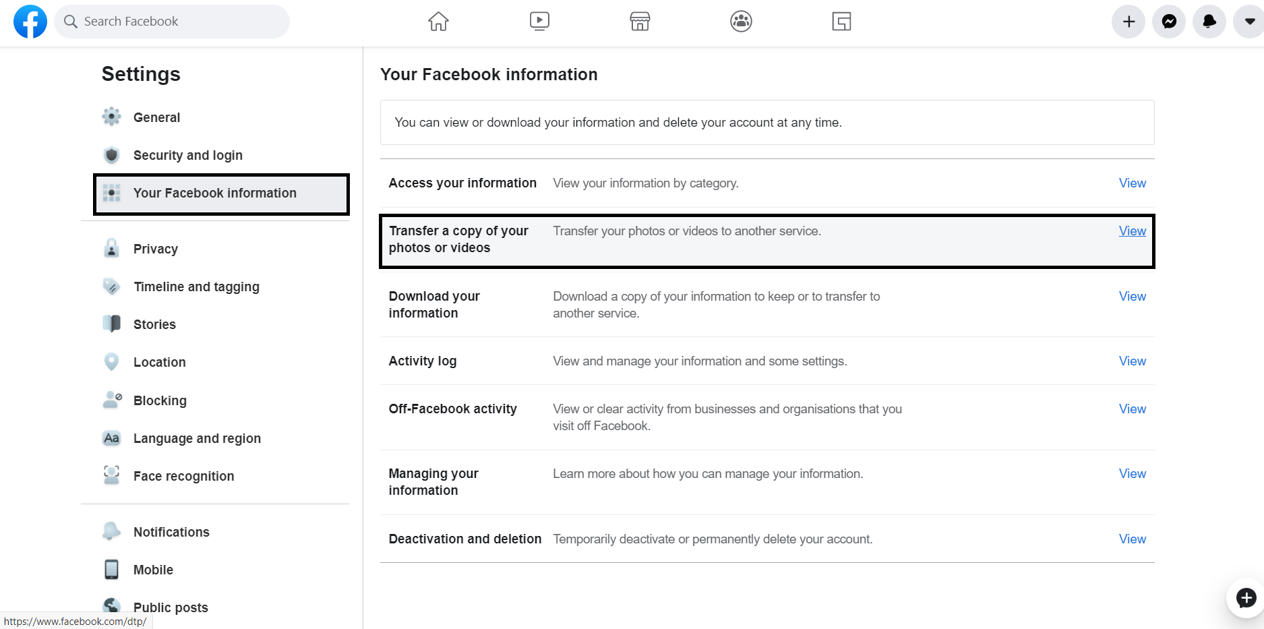Viewport: 1264px width, 629px height.
Task: Open the Watch video icon
Action: click(x=539, y=22)
